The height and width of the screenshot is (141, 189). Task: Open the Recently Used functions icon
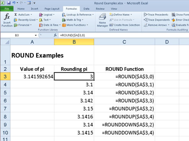(16, 20)
